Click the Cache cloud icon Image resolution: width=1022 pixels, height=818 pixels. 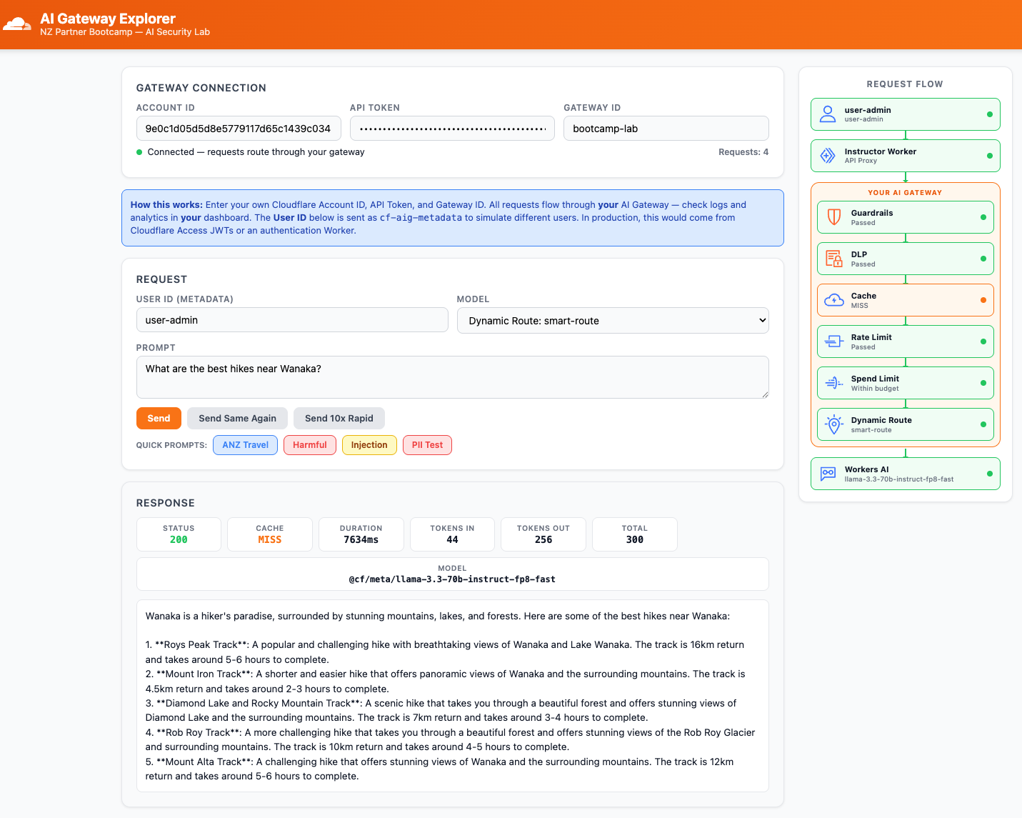tap(834, 300)
